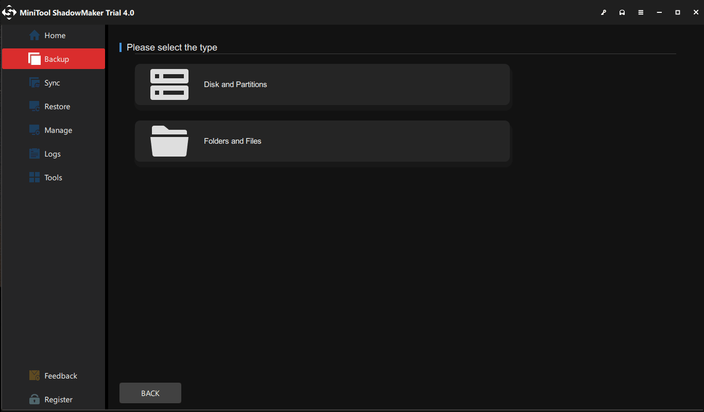Open the Logs icon
The height and width of the screenshot is (412, 704).
35,153
